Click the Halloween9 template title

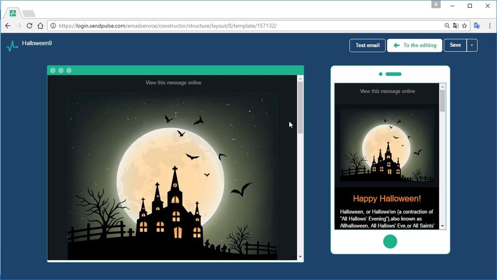[x=37, y=43]
